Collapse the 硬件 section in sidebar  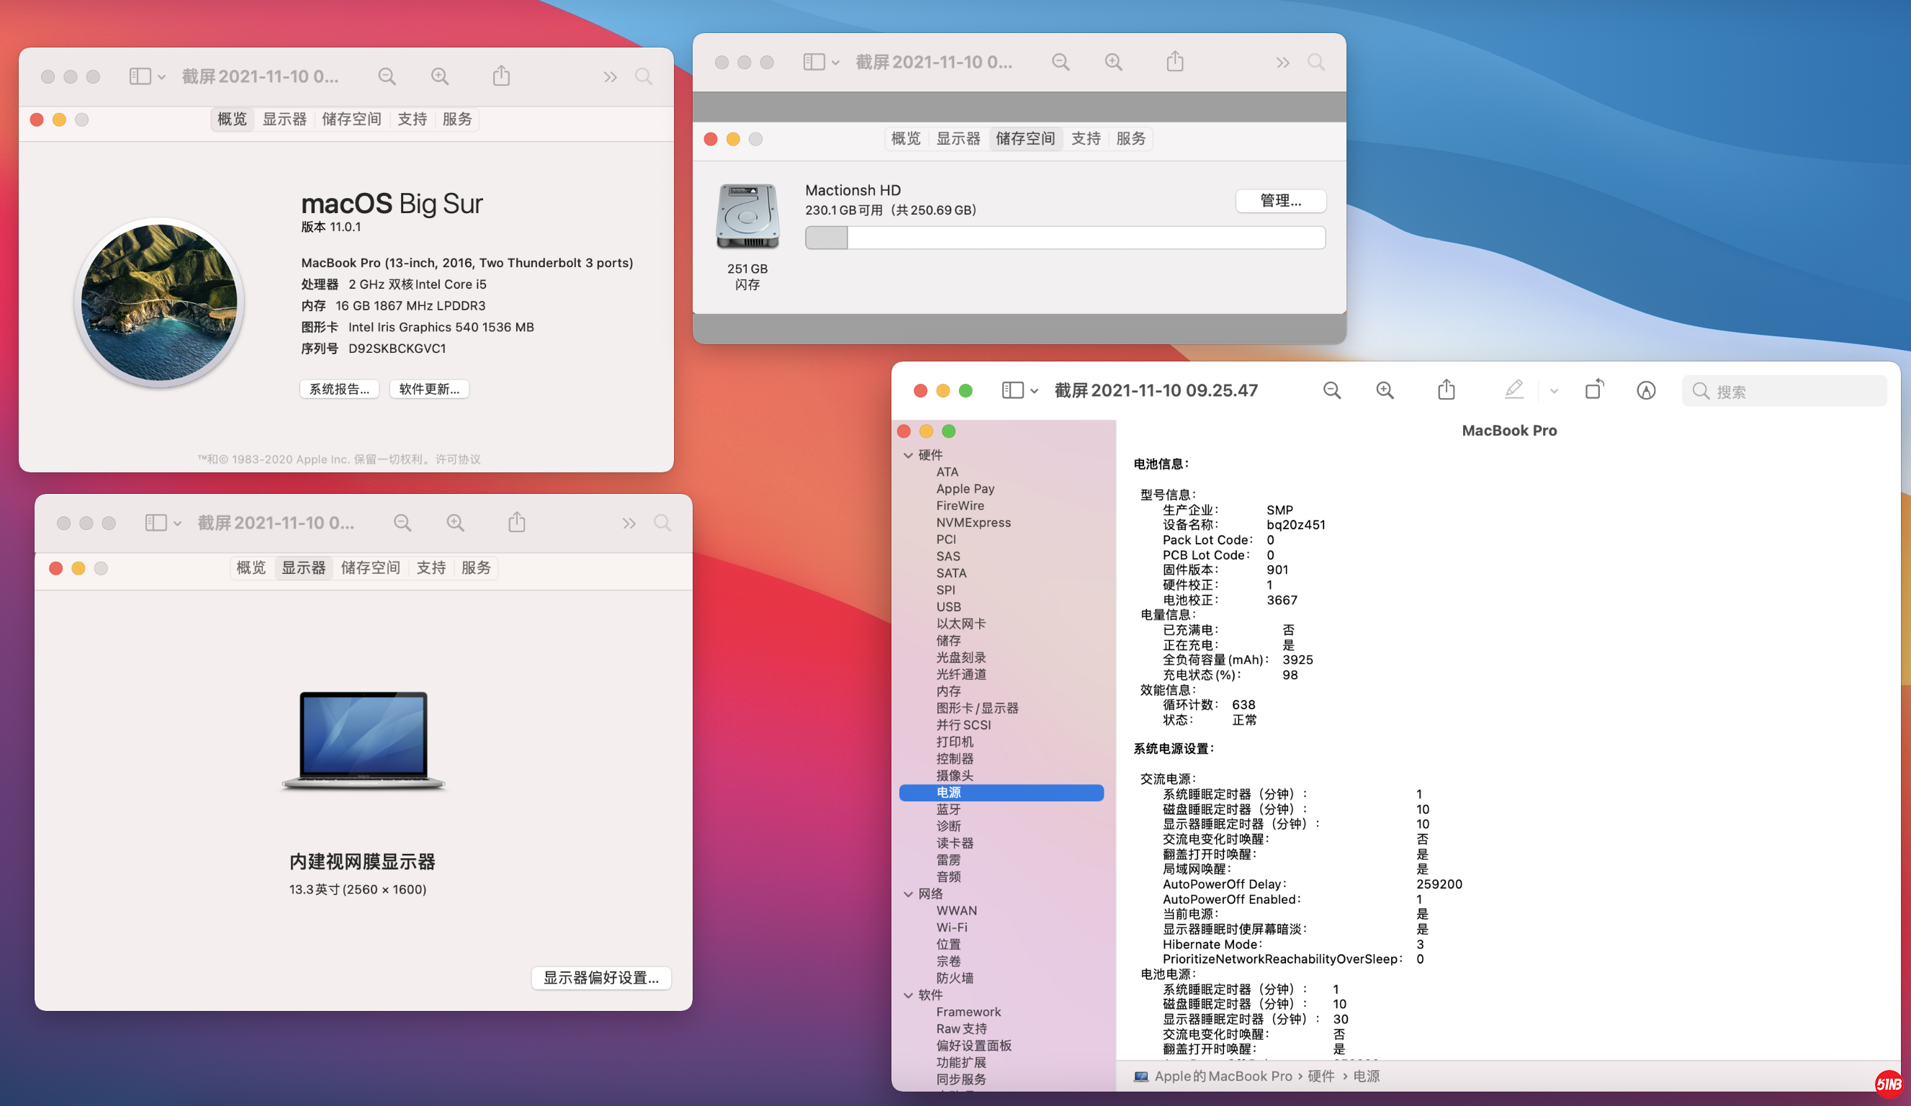[x=909, y=455]
